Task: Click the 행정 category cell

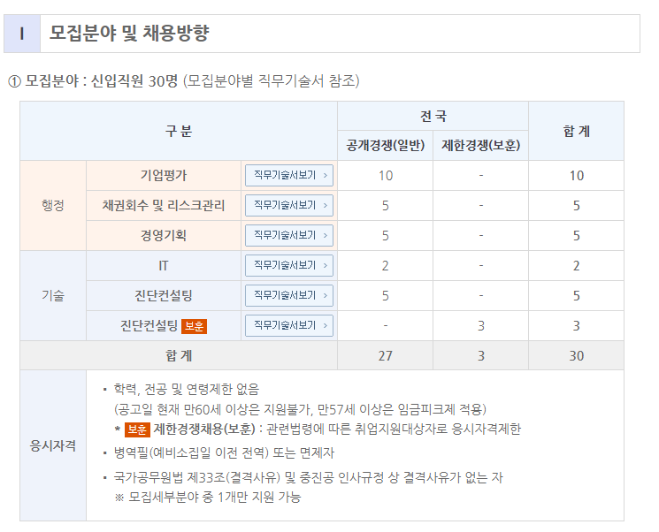Action: 53,205
